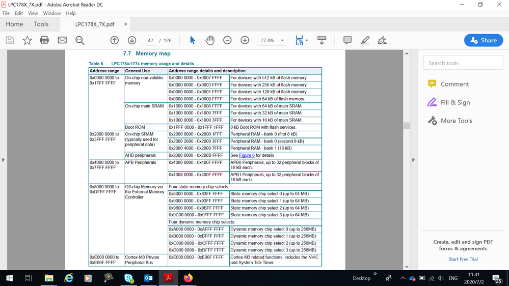509x286 pixels.
Task: Click the document vertical scrollbar thumb
Action: click(x=407, y=126)
